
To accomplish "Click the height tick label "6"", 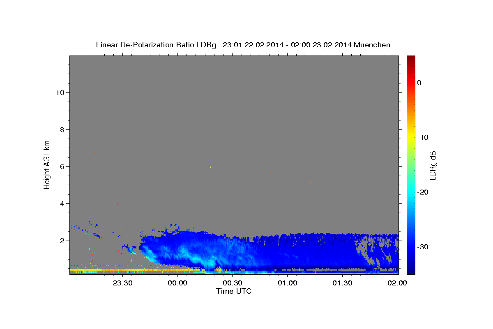I will tap(61, 167).
